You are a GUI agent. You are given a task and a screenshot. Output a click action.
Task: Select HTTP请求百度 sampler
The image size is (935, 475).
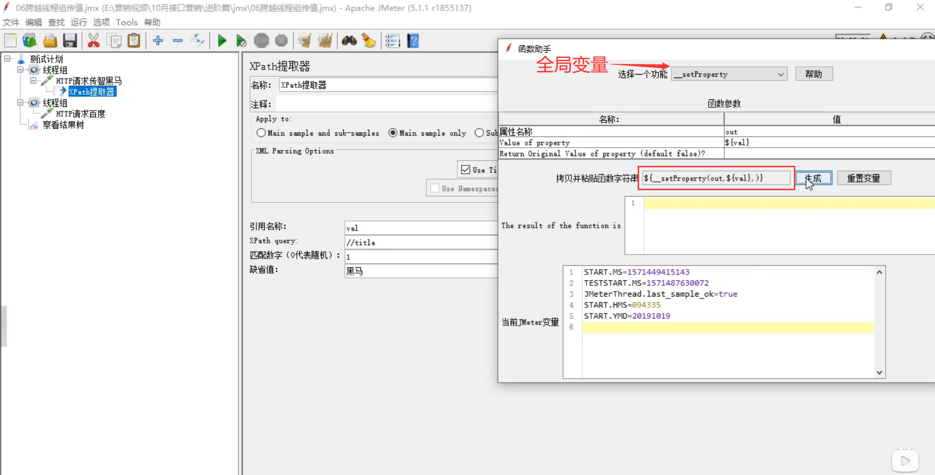(80, 114)
